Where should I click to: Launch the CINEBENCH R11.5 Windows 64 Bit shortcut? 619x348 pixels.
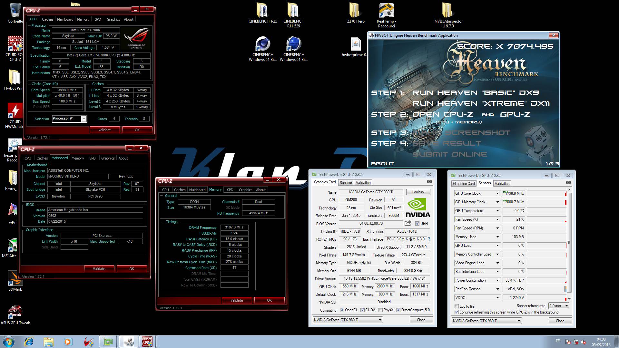[x=294, y=48]
